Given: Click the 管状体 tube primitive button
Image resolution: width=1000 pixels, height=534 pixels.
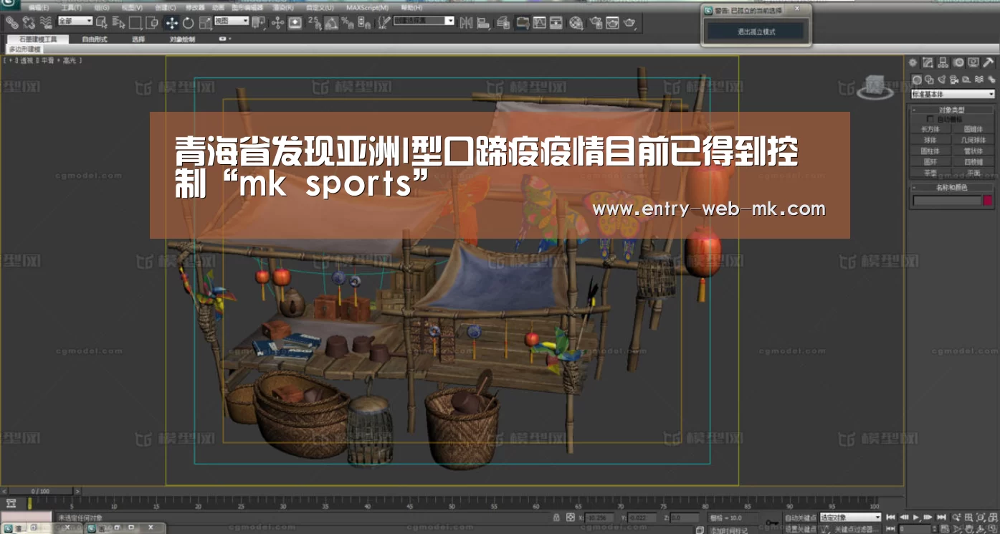Looking at the screenshot, I should click(x=973, y=151).
